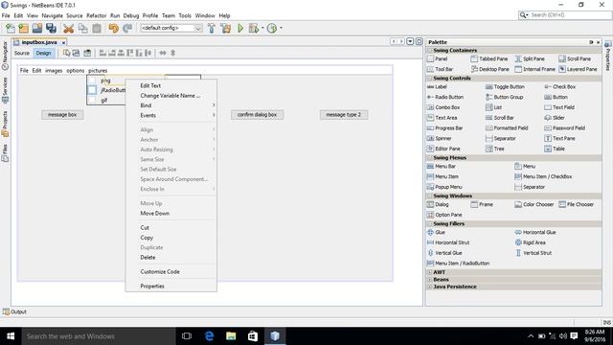Open the Refactor menu
Viewport: 613px width, 345px height.
point(96,15)
